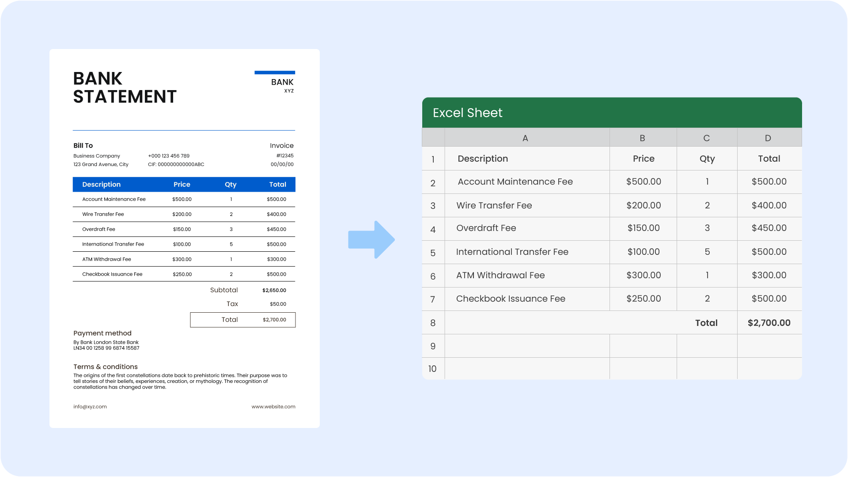Click the empty cell in row 9 column A

tap(526, 346)
